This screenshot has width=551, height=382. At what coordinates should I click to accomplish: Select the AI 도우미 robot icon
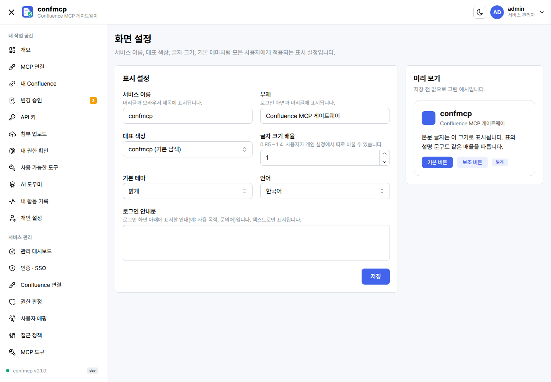pyautogui.click(x=12, y=185)
